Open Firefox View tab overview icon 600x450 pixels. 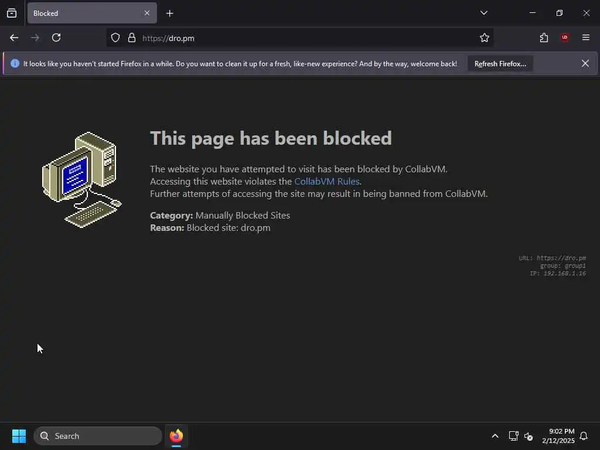pyautogui.click(x=12, y=13)
